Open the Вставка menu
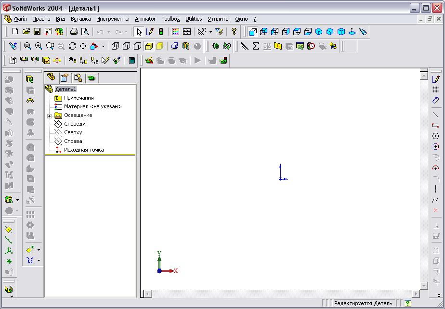The image size is (445, 309). tap(80, 19)
